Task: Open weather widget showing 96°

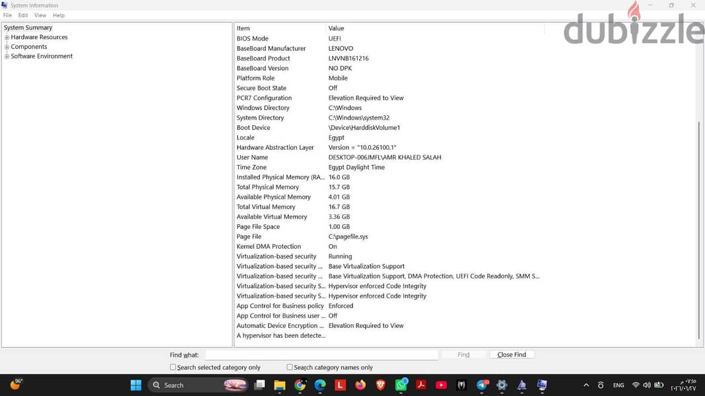Action: (x=16, y=384)
